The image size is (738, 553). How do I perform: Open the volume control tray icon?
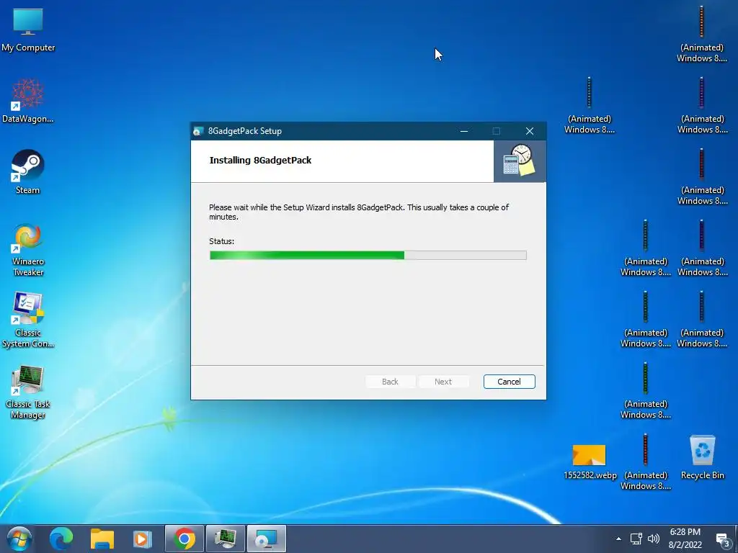click(653, 539)
